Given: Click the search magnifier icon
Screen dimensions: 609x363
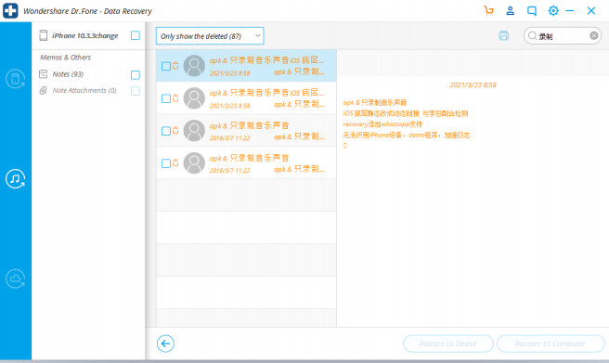Looking at the screenshot, I should tap(533, 35).
